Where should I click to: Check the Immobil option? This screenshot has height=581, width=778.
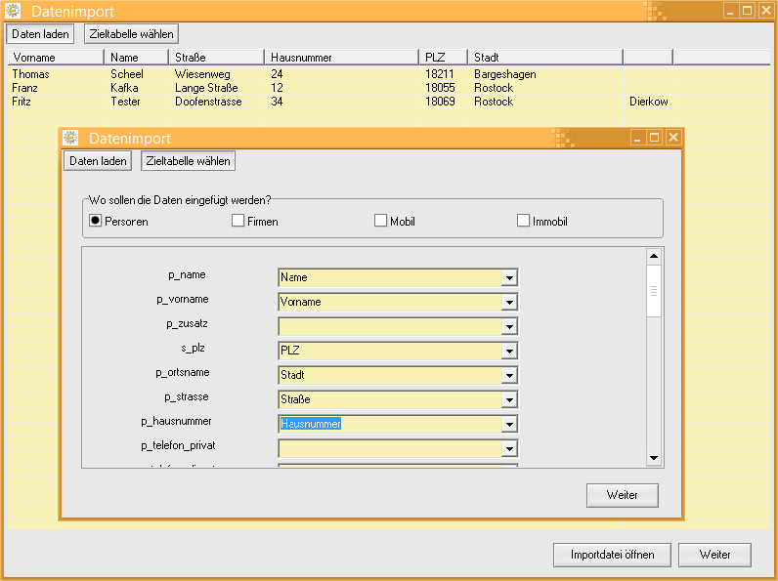tap(524, 221)
